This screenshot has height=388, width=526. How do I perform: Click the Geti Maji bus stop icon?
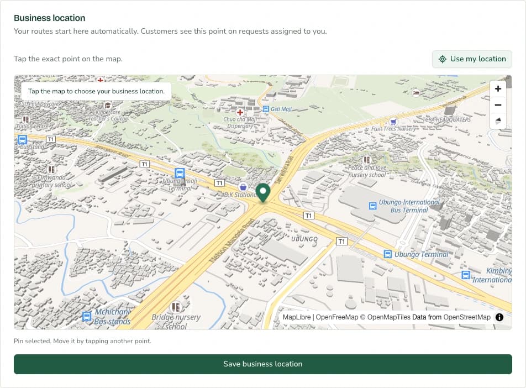point(266,109)
